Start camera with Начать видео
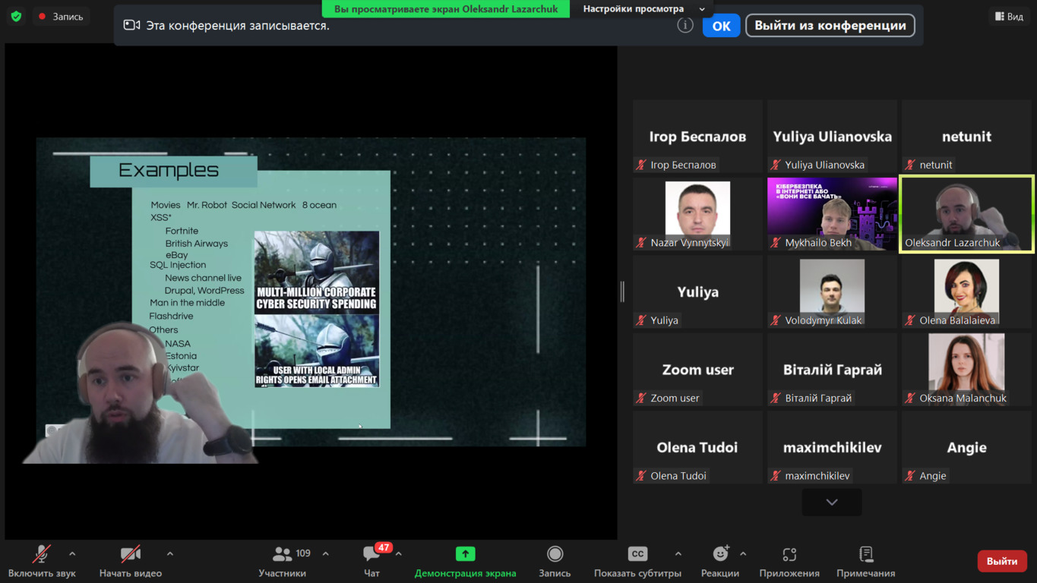Screen dimensions: 1037x583 tap(131, 562)
